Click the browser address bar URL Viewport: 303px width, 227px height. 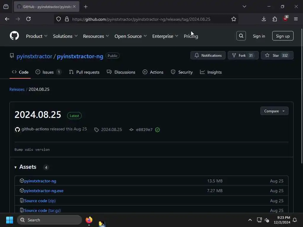click(x=141, y=19)
